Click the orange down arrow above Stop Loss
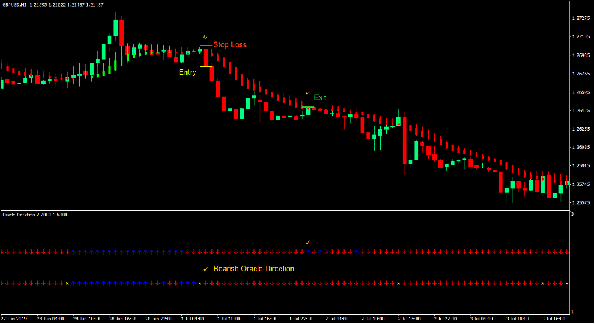595x324 pixels. [205, 36]
